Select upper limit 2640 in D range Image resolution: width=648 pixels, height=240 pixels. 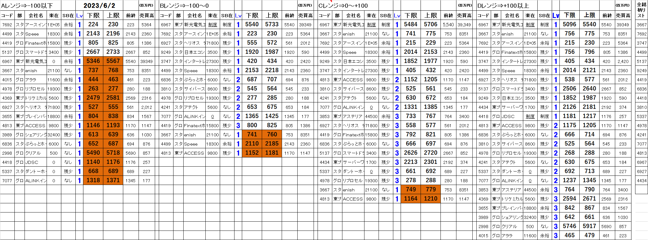[589, 89]
